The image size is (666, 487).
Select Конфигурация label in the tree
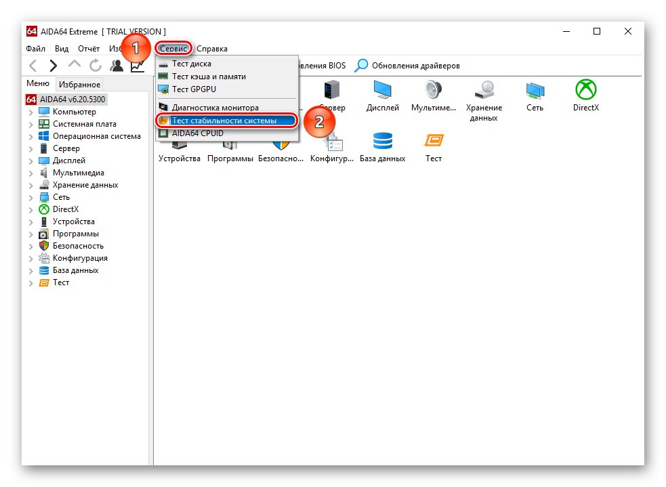tap(80, 258)
